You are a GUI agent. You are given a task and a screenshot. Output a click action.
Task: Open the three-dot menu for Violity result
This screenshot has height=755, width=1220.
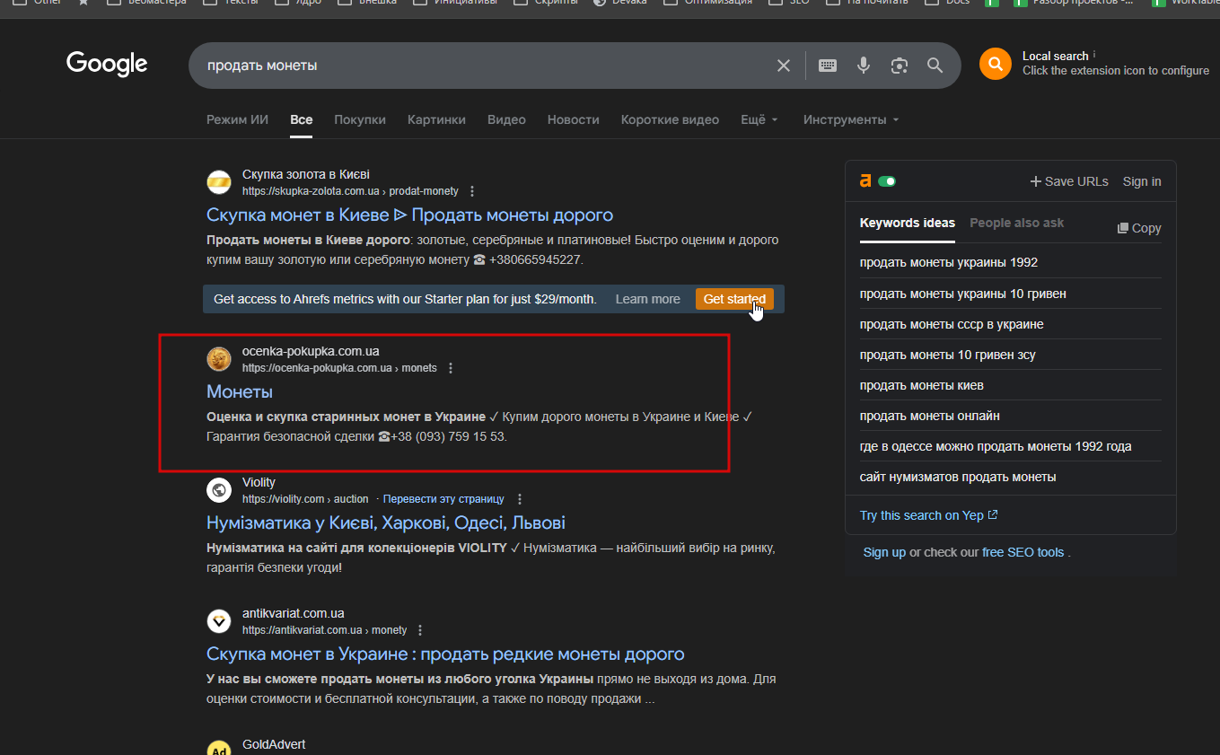[520, 499]
